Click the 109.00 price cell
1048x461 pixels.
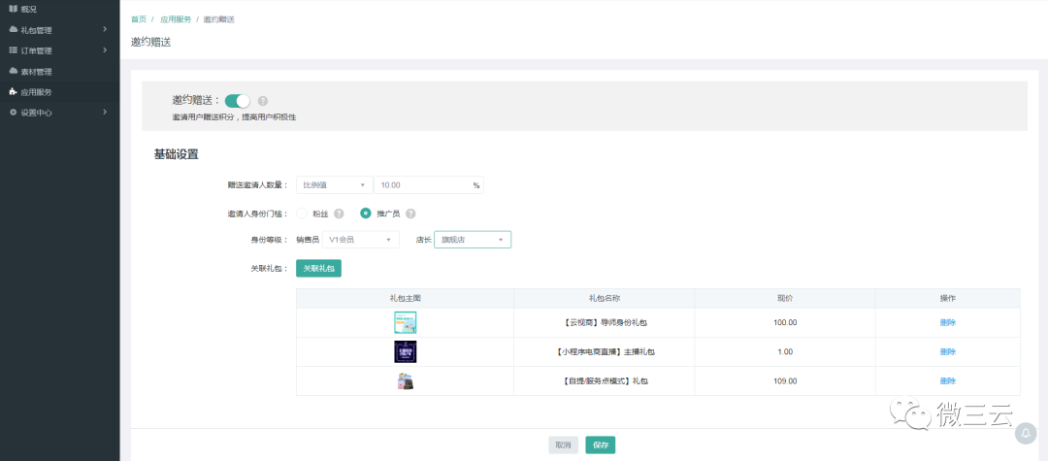click(x=785, y=381)
